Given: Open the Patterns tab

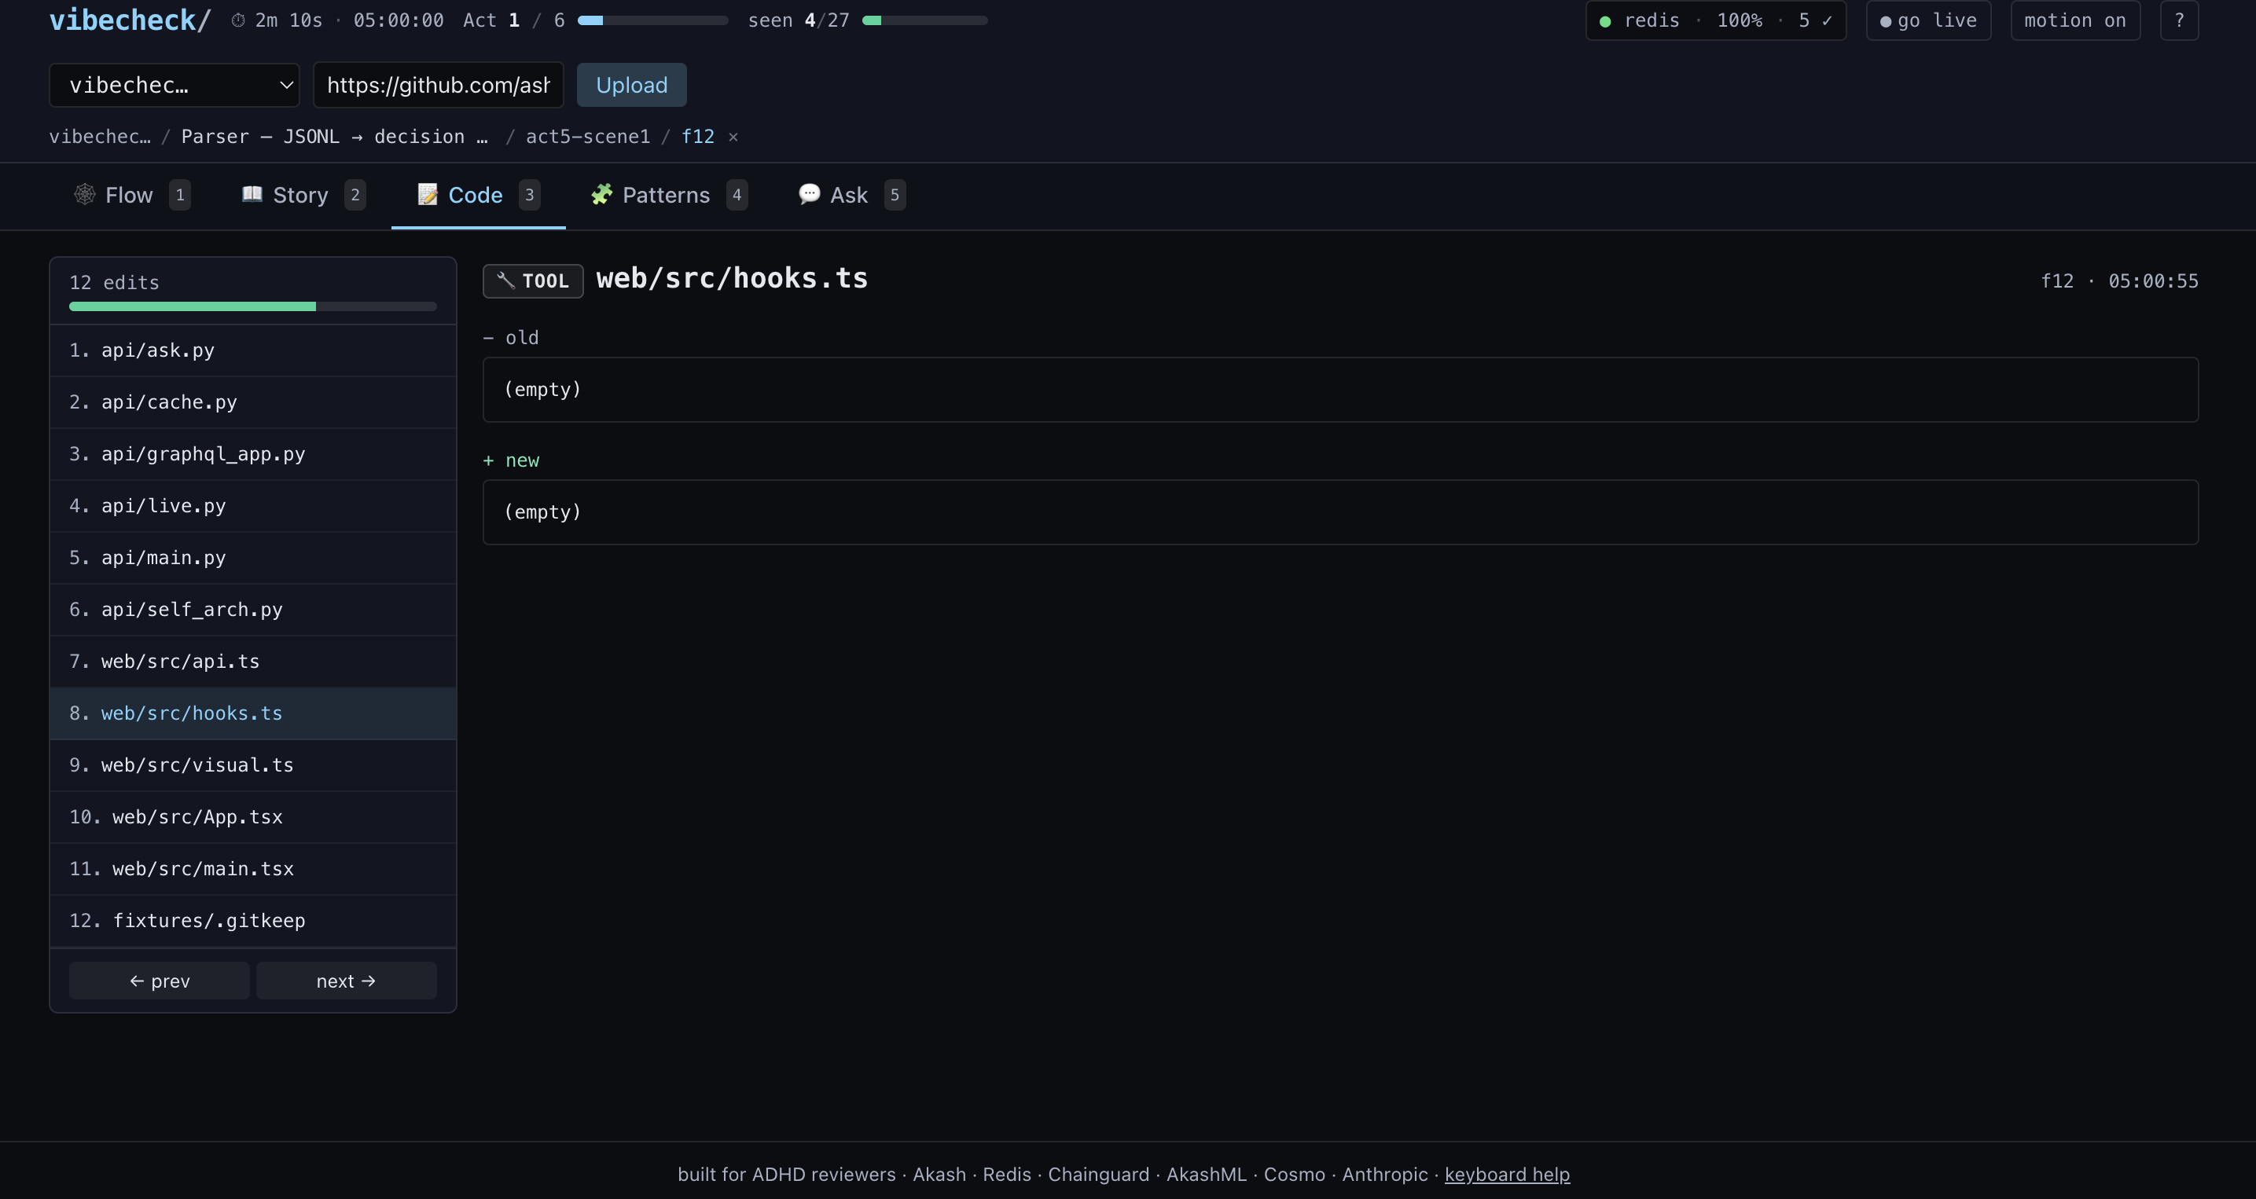Looking at the screenshot, I should pyautogui.click(x=669, y=195).
